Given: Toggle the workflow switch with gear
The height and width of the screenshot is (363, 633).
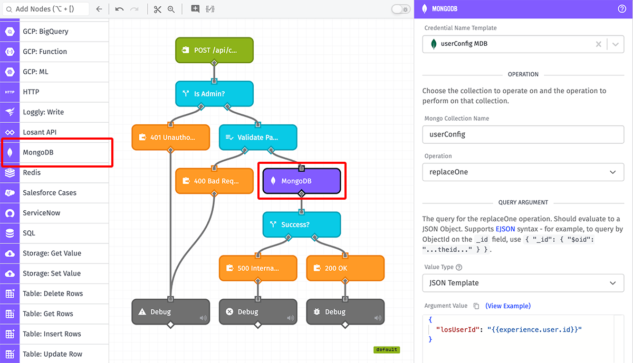Looking at the screenshot, I should coord(401,9).
